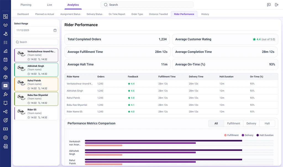Filter comparison chart by Delivery
This screenshot has width=283, height=167.
click(251, 124)
